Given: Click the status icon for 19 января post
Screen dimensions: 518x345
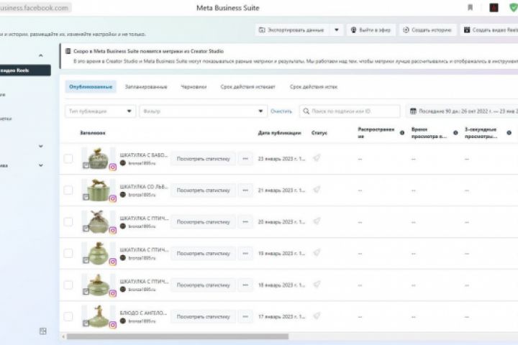Looking at the screenshot, I should (x=317, y=253).
